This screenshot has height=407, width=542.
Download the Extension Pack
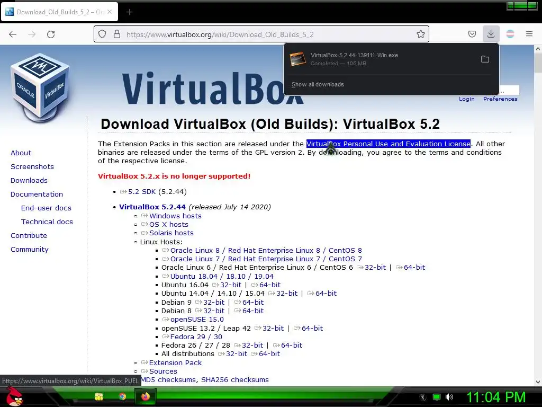[x=175, y=363]
